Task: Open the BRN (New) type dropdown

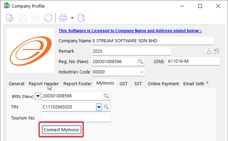Action: (x=38, y=96)
